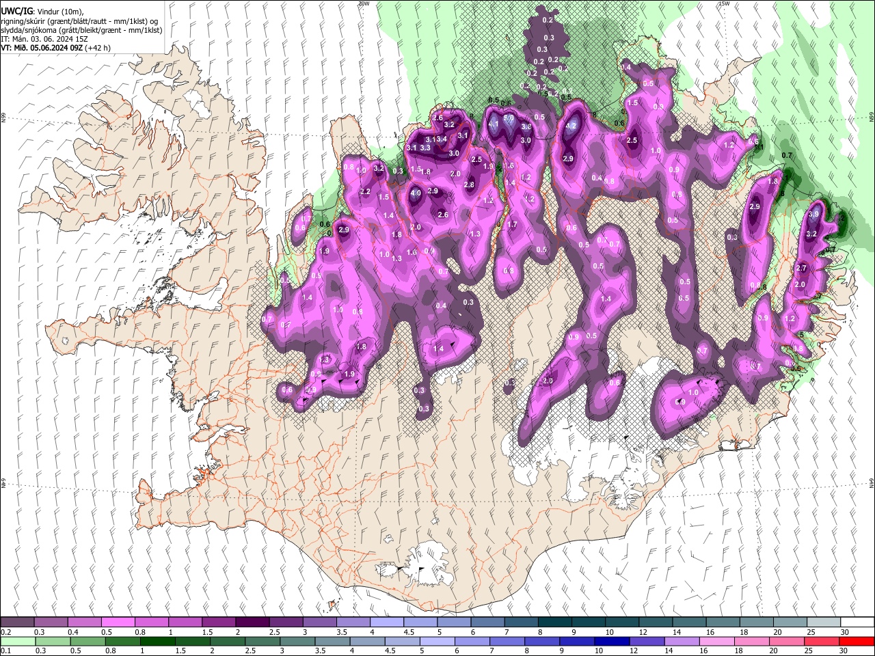Viewport: 875px width, 656px height.
Task: Pick the 0.5–0.8 green swatch in the lower legend
Action: click(87, 641)
